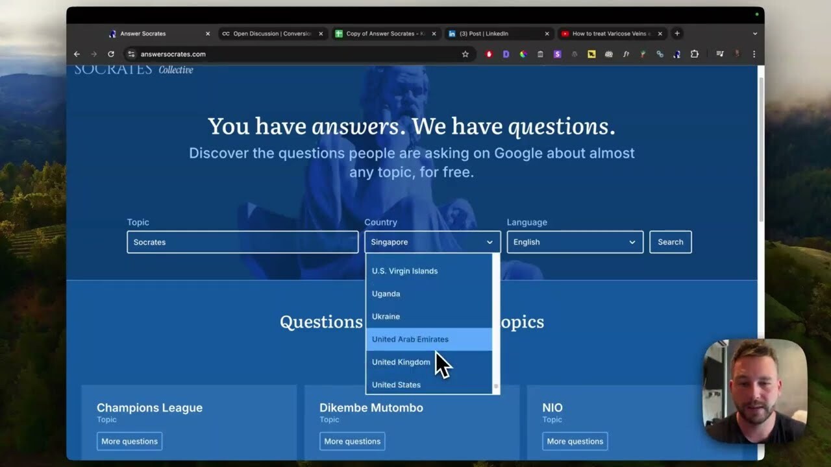The image size is (831, 467).
Task: Click the yellow cursor extension icon
Action: click(591, 54)
